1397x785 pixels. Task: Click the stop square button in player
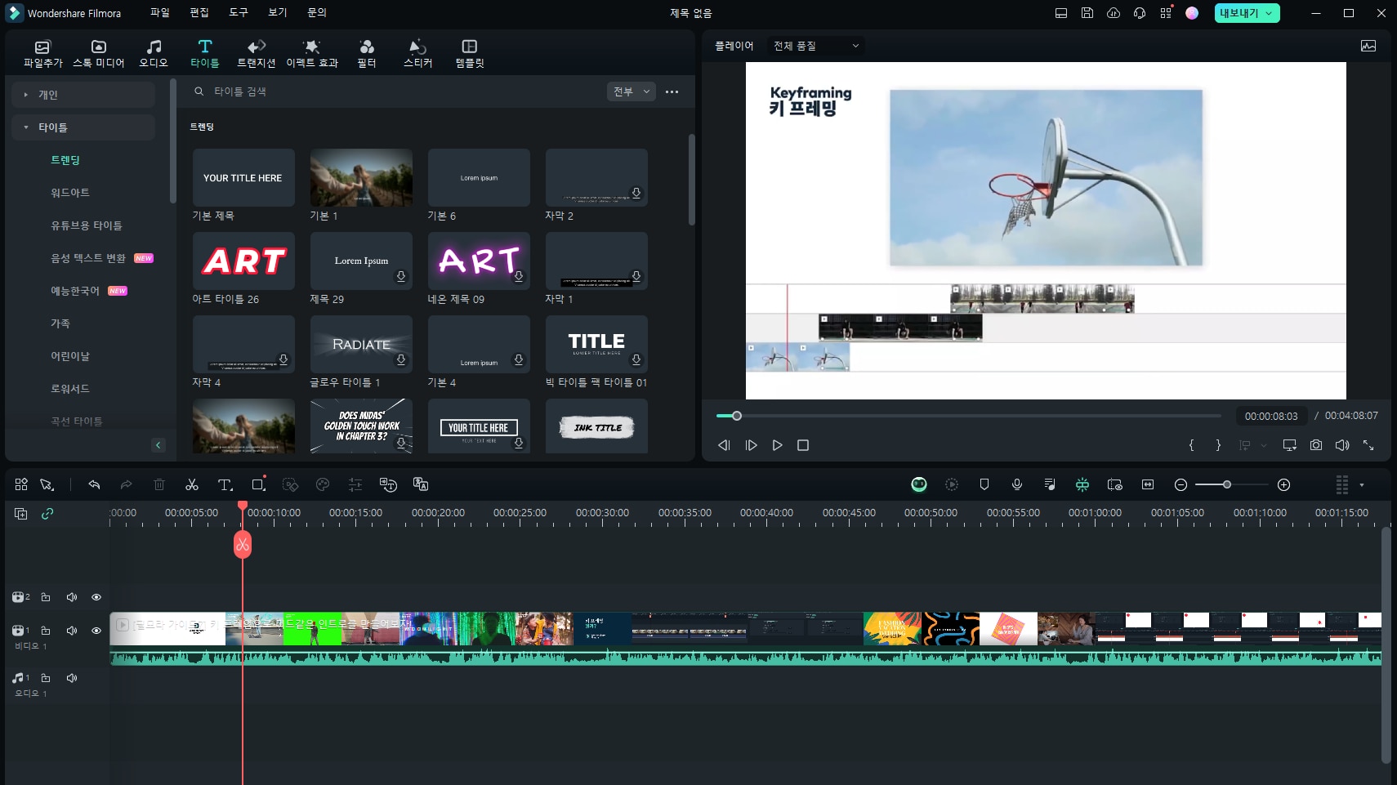803,445
